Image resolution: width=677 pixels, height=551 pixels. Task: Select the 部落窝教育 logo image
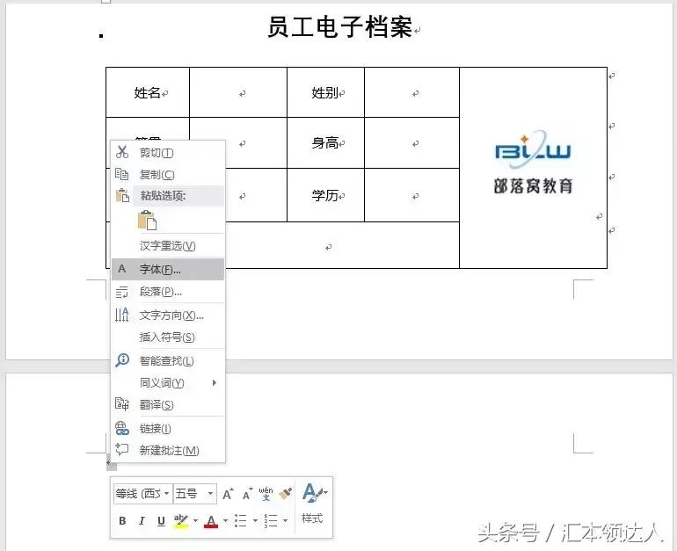(533, 163)
